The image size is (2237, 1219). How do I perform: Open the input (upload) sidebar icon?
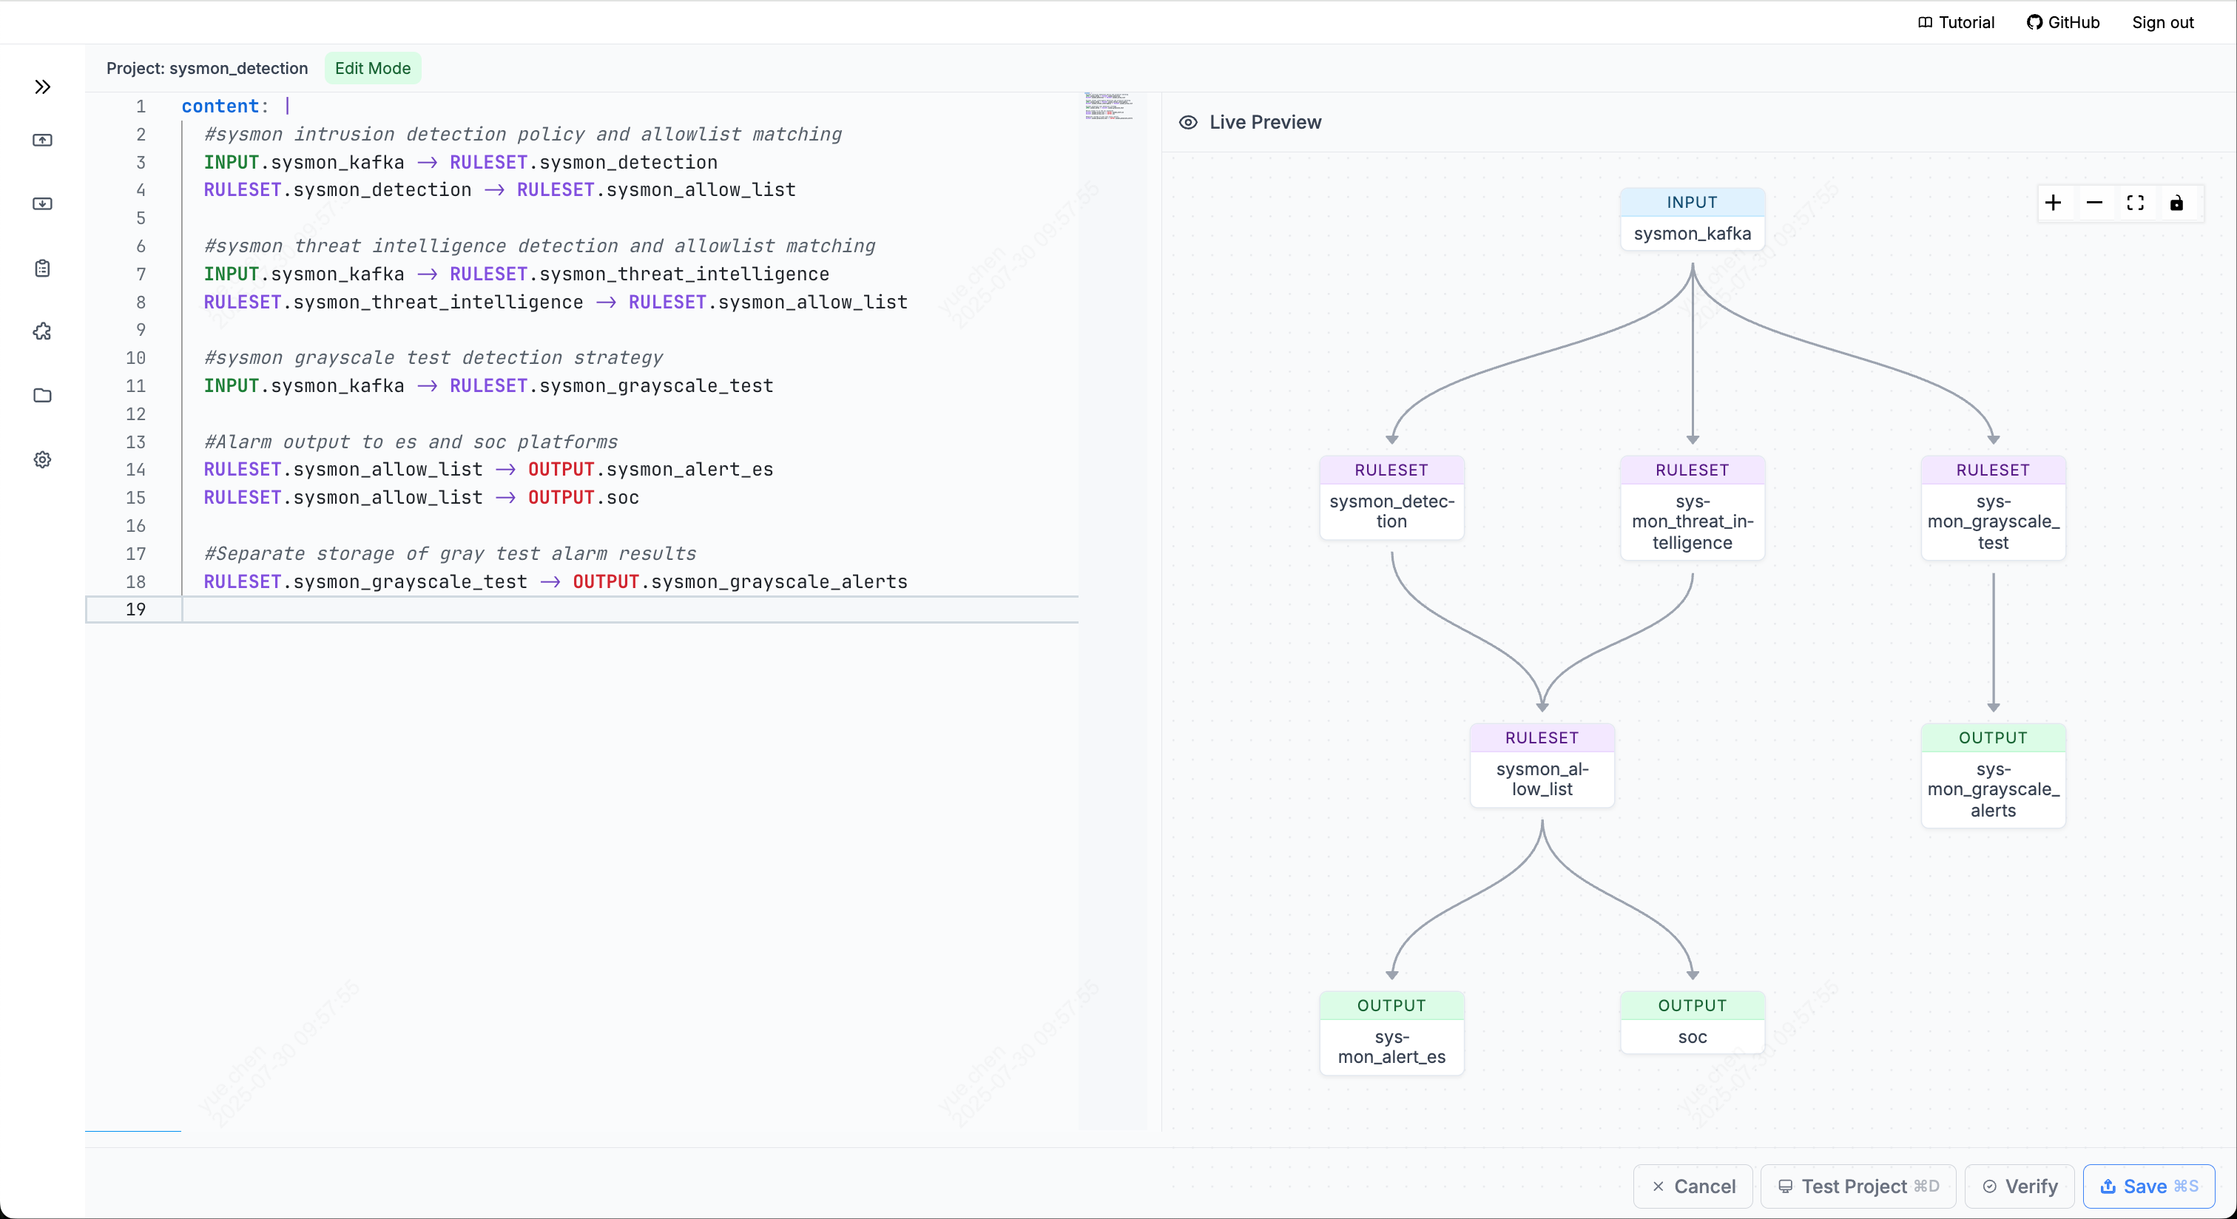pos(43,140)
